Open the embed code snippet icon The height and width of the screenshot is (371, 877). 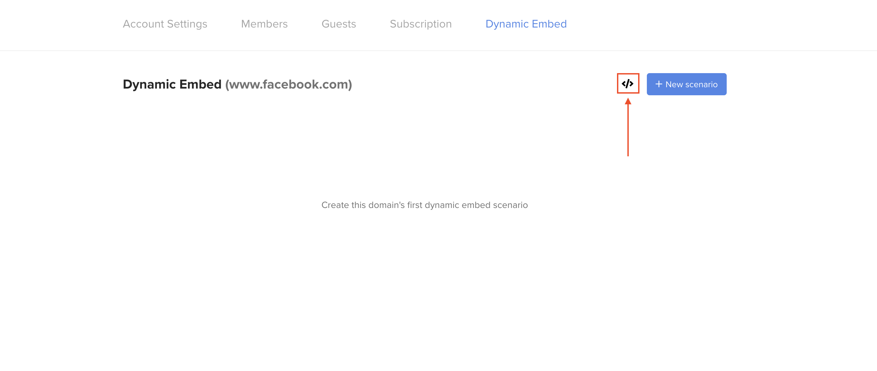coord(627,84)
